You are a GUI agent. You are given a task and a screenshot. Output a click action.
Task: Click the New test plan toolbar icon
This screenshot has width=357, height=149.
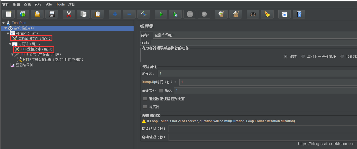(8, 14)
